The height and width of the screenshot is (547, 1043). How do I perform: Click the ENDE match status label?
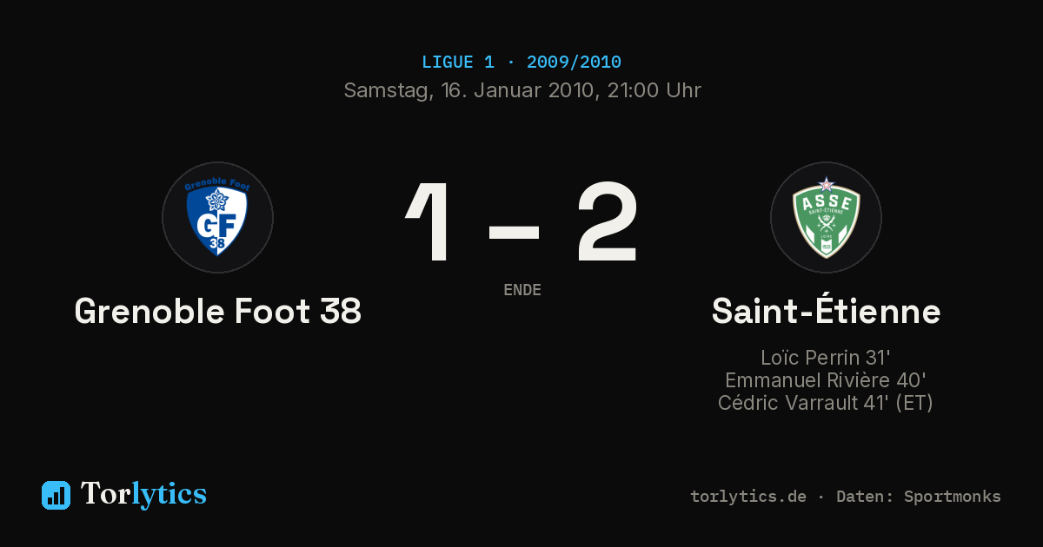tap(522, 290)
